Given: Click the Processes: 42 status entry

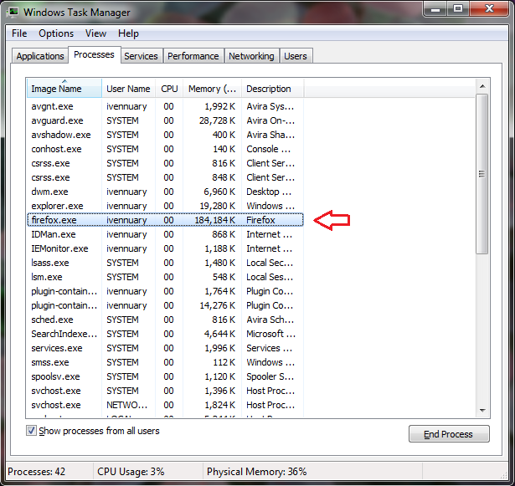Looking at the screenshot, I should point(37,472).
